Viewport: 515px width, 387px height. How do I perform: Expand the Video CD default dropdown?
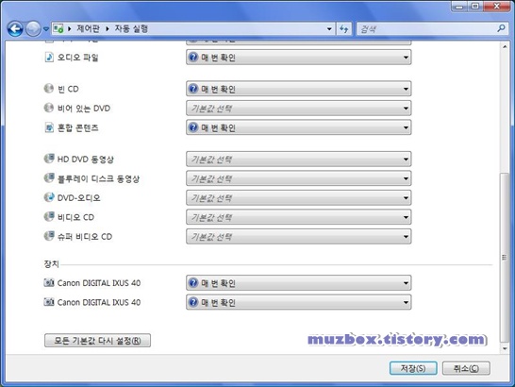click(x=299, y=217)
